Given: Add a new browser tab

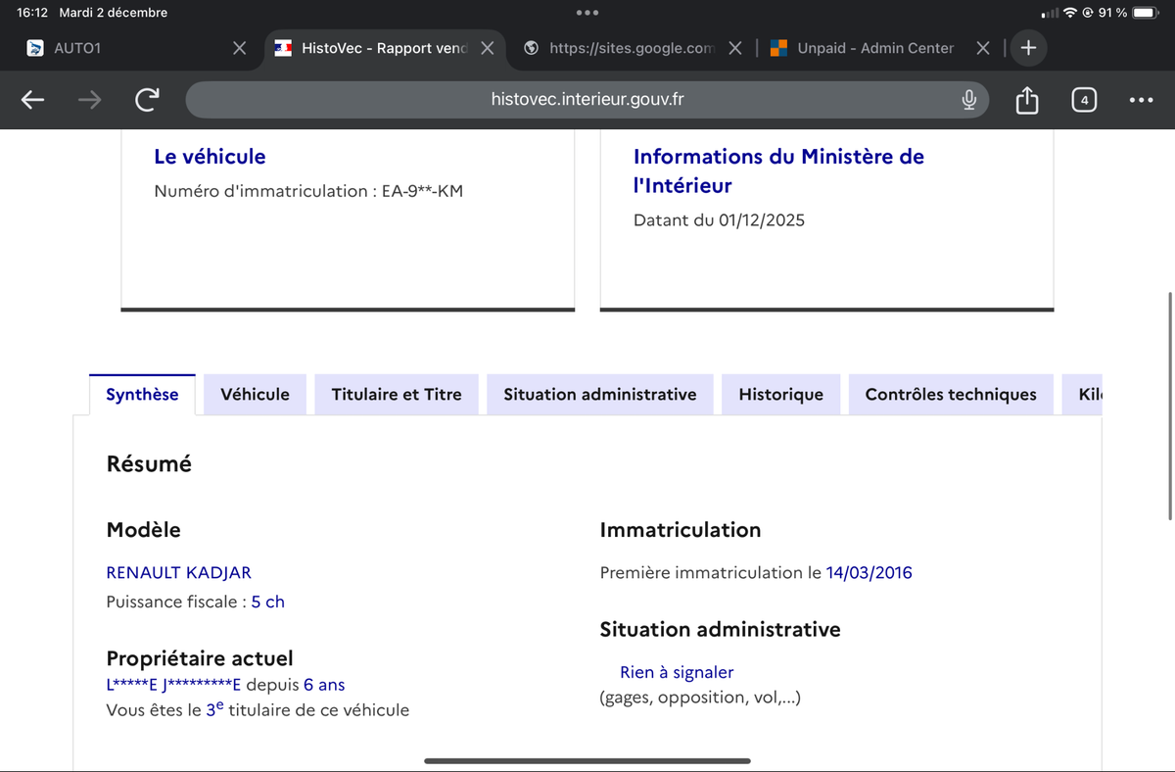Looking at the screenshot, I should [x=1028, y=48].
